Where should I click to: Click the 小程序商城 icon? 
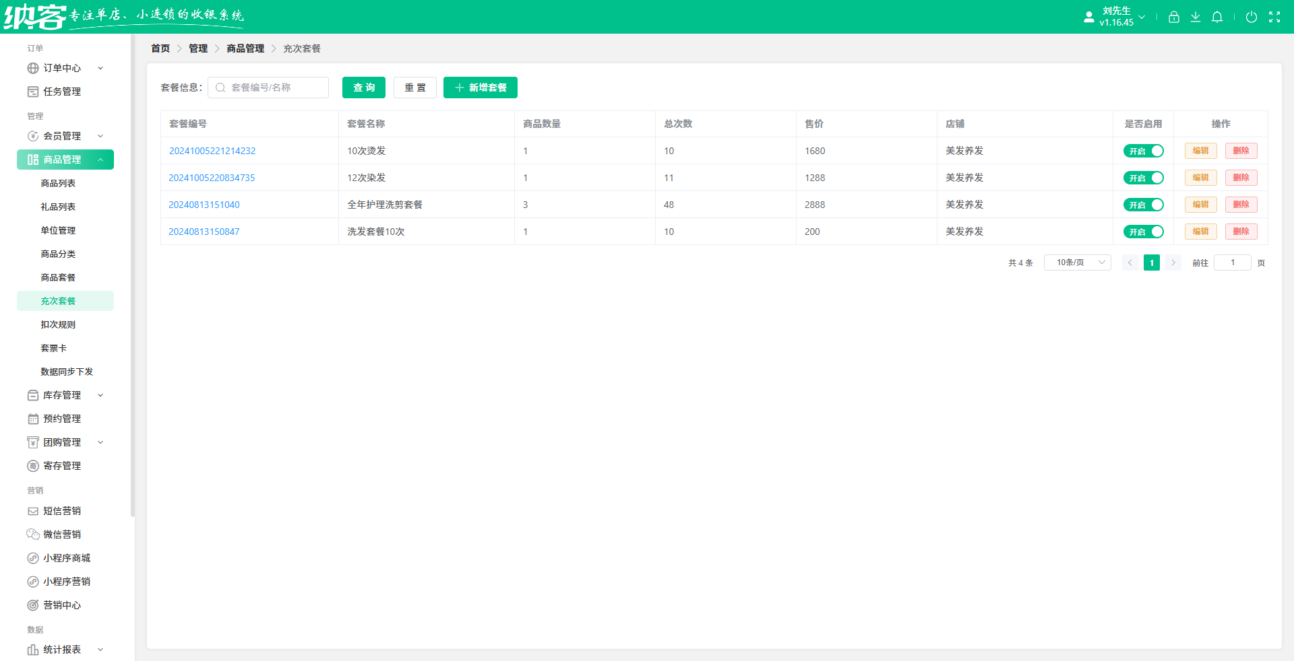click(33, 558)
